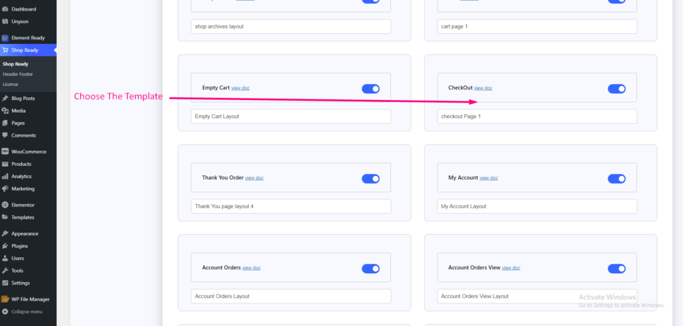Click the Products box icon
The height and width of the screenshot is (326, 683).
[5, 164]
